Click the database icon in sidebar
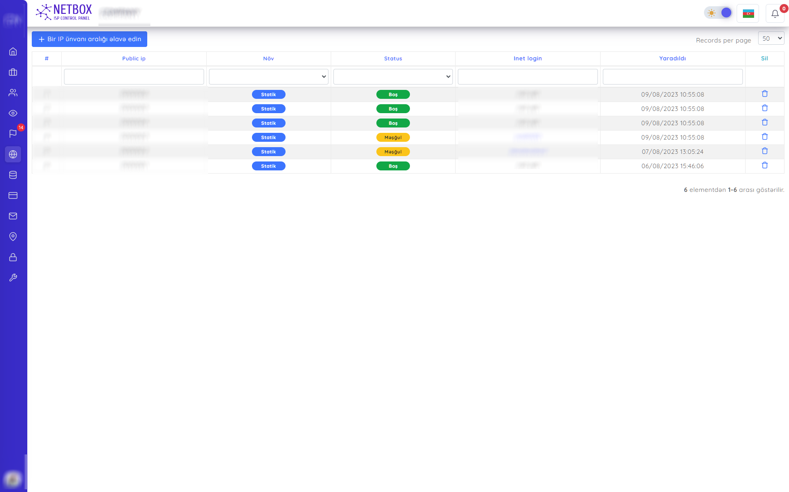Viewport: 789px width, 492px height. point(13,175)
